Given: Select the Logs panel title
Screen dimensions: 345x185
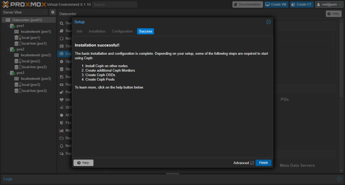Looking at the screenshot, I should pyautogui.click(x=8, y=179).
